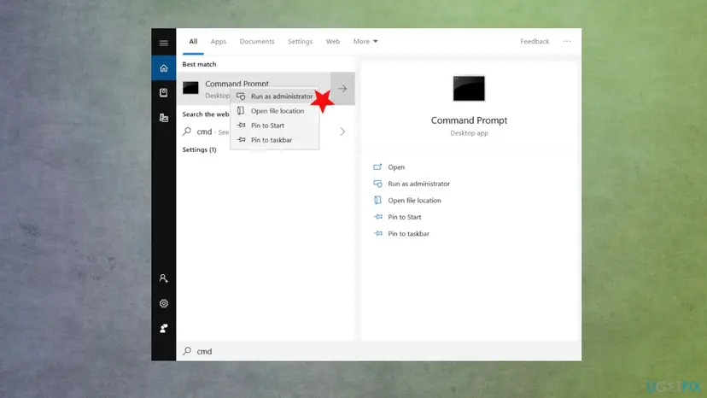
Task: Click the Open icon in the right pane
Action: (377, 167)
